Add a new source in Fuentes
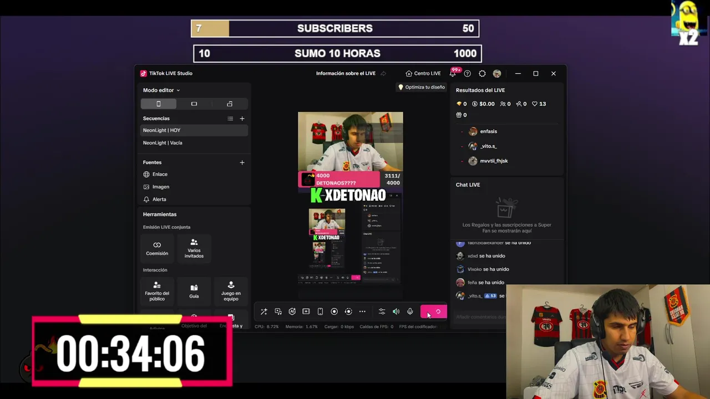 pos(242,162)
